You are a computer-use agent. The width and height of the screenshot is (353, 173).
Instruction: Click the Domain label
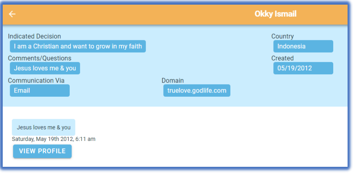click(173, 81)
